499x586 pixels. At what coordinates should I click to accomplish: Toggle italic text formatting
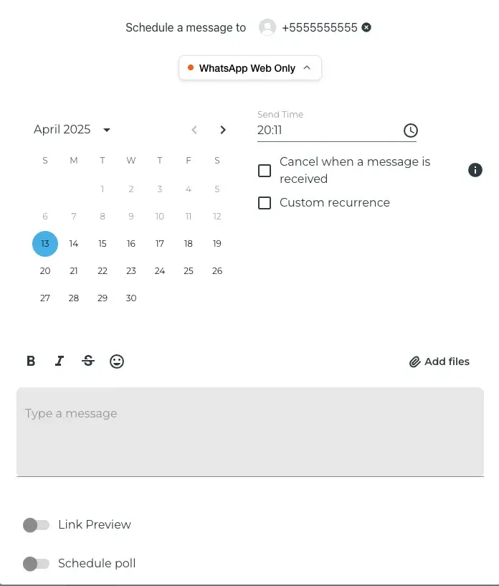click(x=60, y=361)
